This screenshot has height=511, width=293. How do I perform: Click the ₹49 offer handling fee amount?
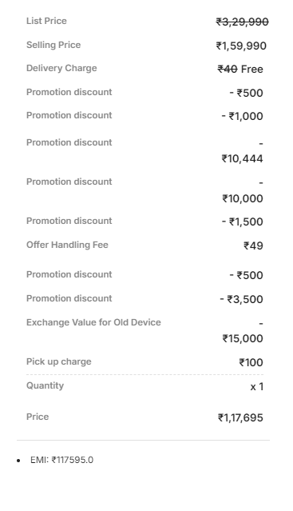pos(253,246)
